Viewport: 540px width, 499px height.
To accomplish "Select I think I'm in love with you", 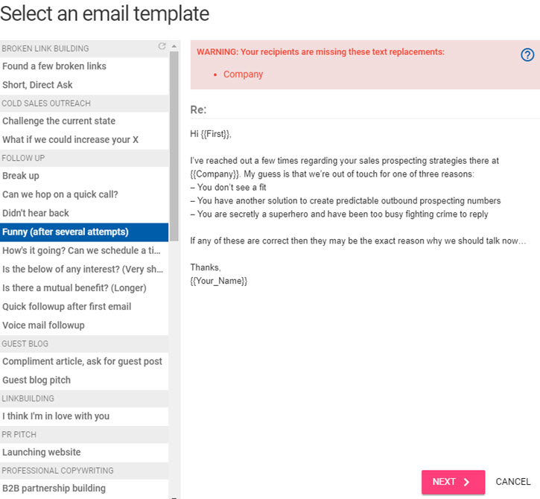I will (x=84, y=416).
